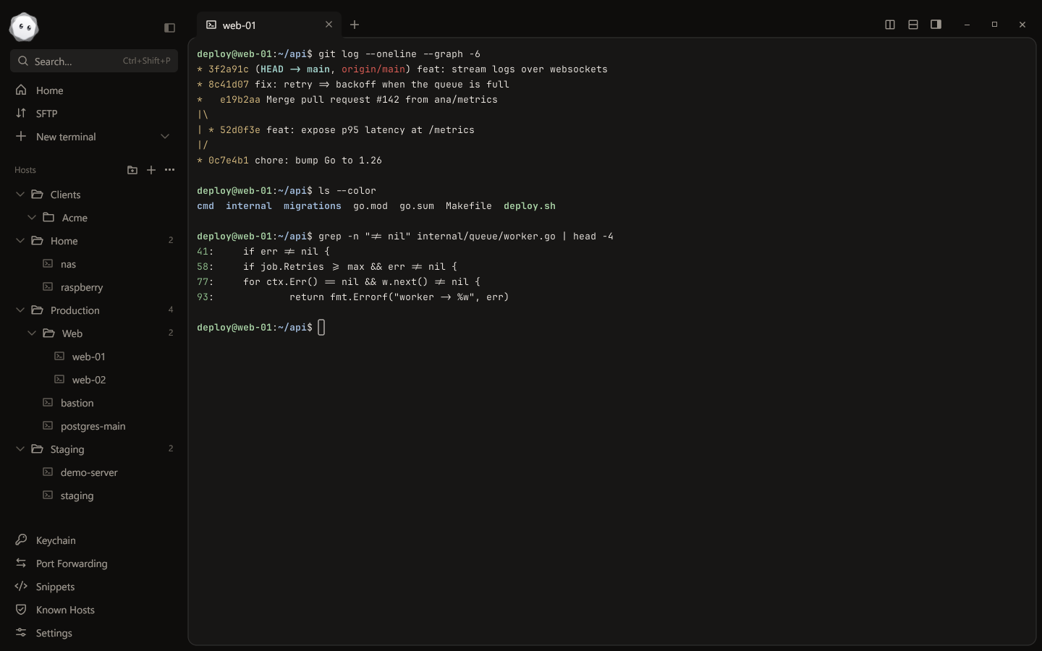Image resolution: width=1042 pixels, height=651 pixels.
Task: Open bastion host
Action: coord(94,403)
